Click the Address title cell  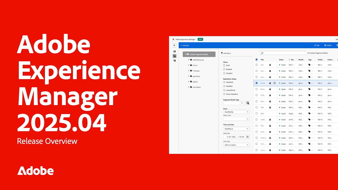263,138
